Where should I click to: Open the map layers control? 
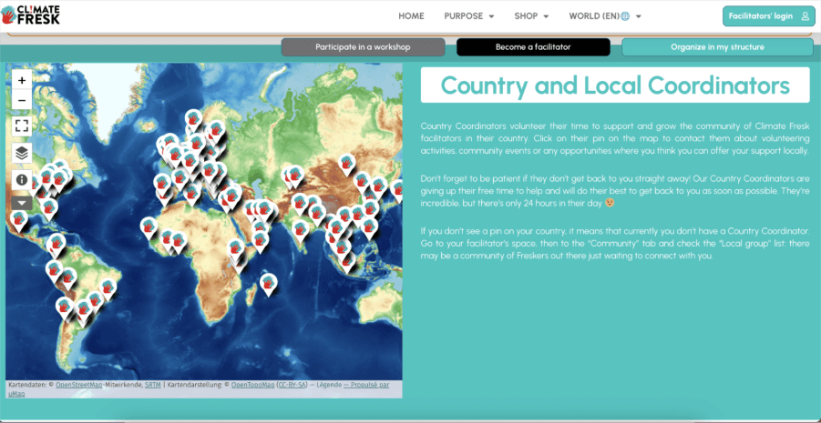22,153
